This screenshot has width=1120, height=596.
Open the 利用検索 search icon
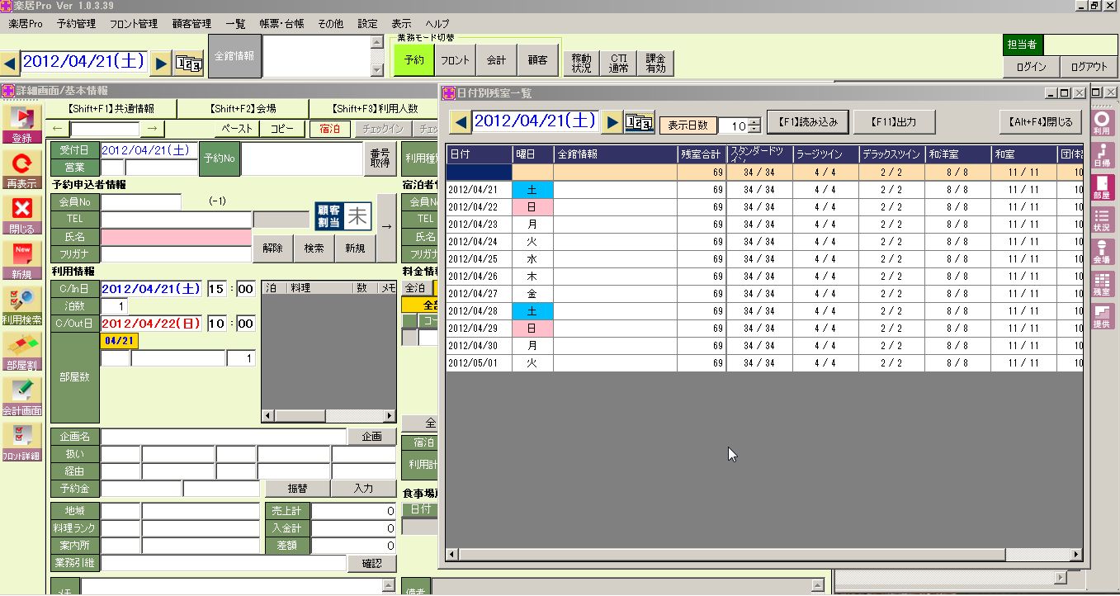click(x=21, y=306)
